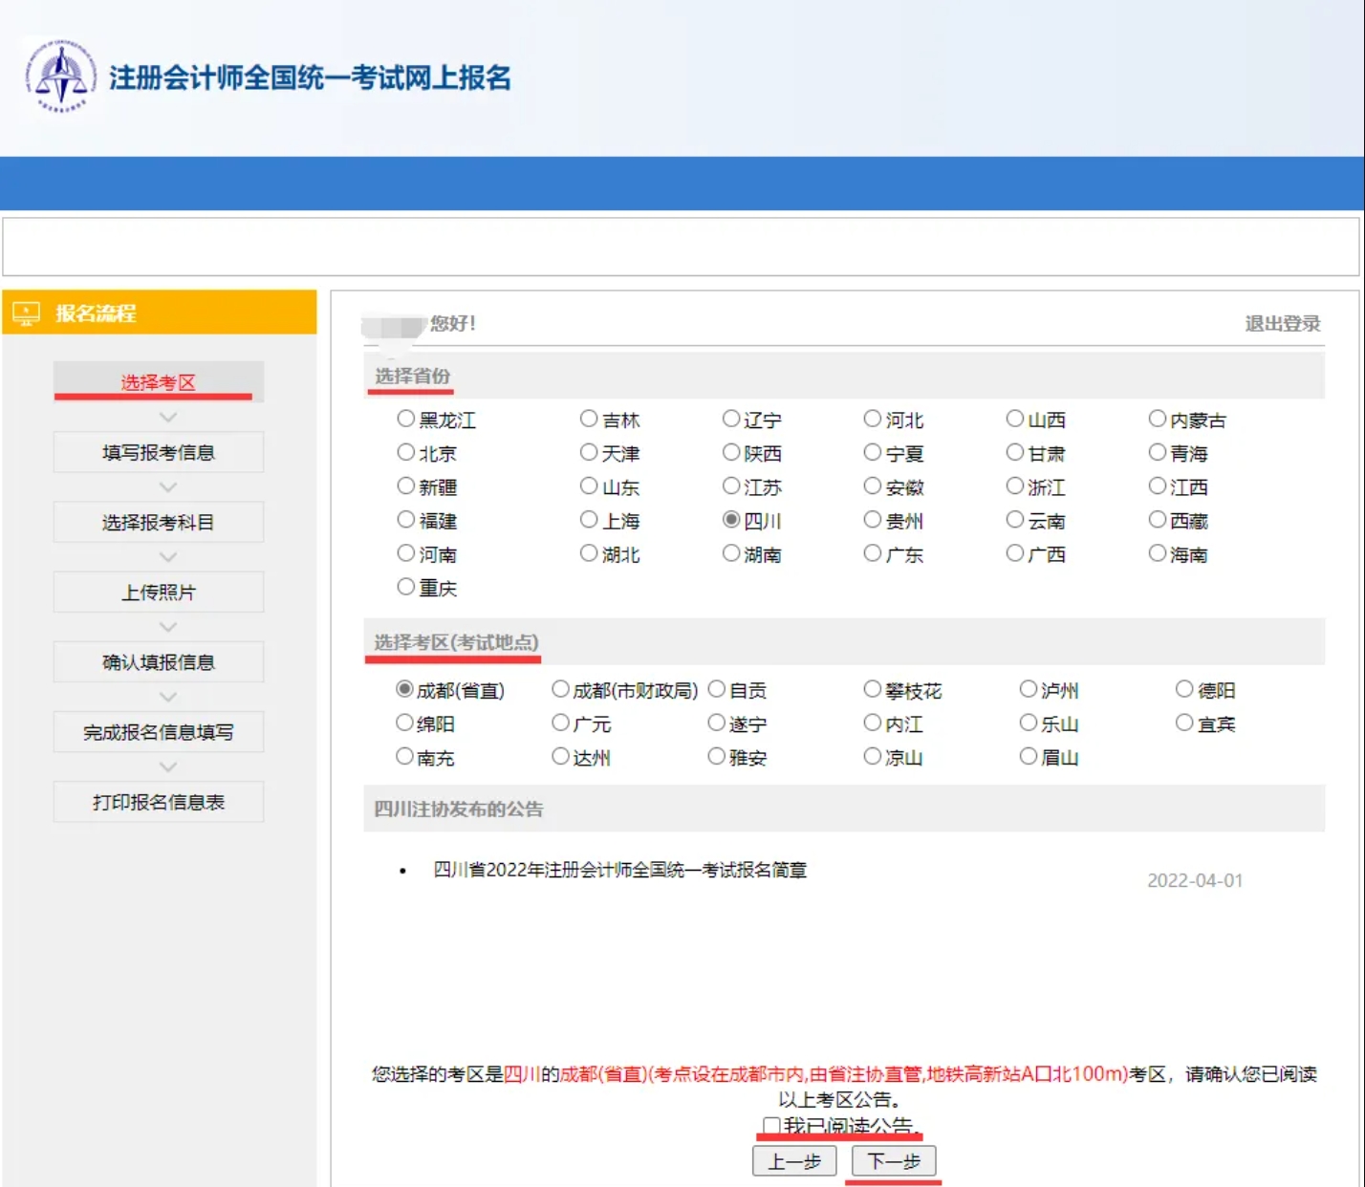Choose 宁夏 province option
The width and height of the screenshot is (1365, 1187).
tap(873, 452)
